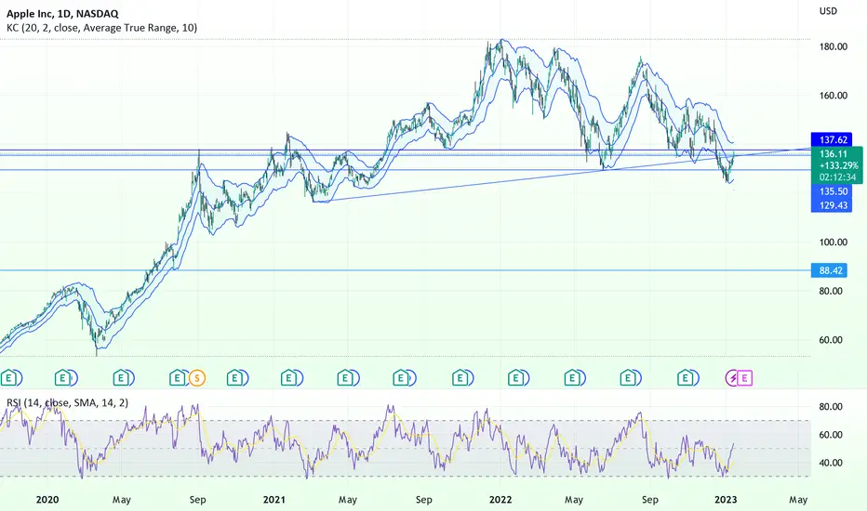Select the Apple Inc, 1D, NASDAQ title
The width and height of the screenshot is (867, 511).
point(62,14)
